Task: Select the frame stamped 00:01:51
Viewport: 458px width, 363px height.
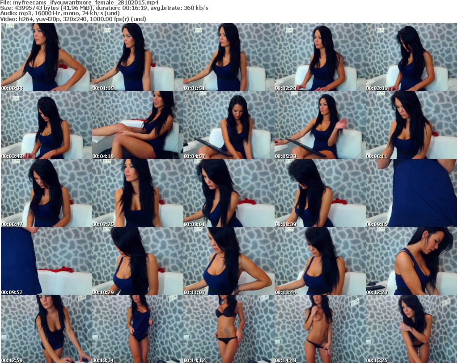Action: pyautogui.click(x=229, y=57)
